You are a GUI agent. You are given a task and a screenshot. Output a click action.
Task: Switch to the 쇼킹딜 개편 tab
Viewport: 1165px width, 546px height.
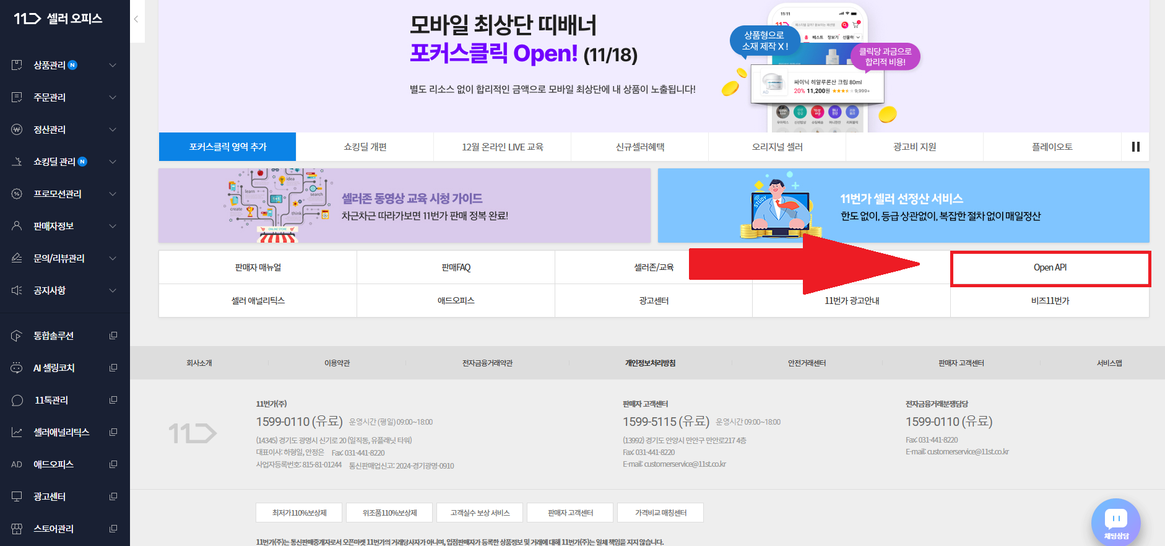pos(365,147)
